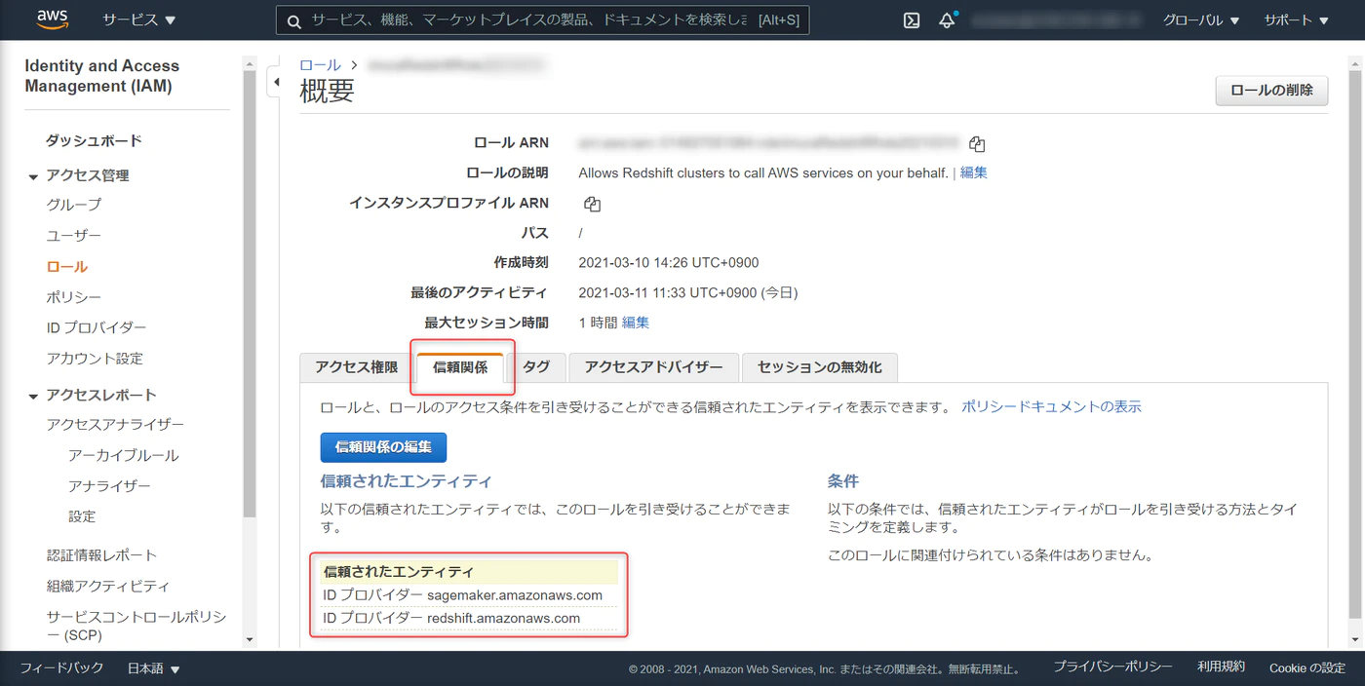Click the 信頼関係の編集 button
Image resolution: width=1365 pixels, height=686 pixels.
pyautogui.click(x=383, y=447)
